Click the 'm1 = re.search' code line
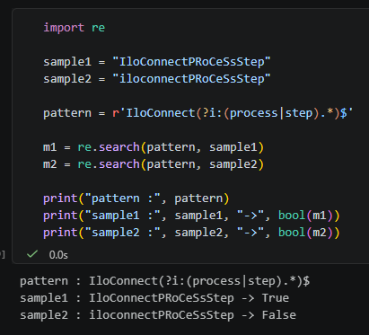Viewport: 369px width, 335px height. (154, 147)
